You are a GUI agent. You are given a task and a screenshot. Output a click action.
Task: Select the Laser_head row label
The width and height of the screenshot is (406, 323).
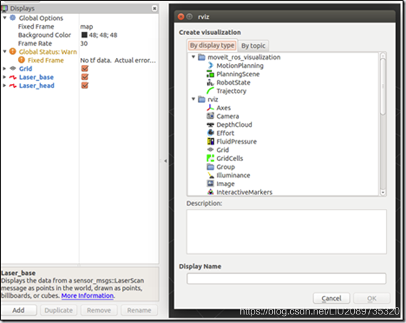pos(37,86)
